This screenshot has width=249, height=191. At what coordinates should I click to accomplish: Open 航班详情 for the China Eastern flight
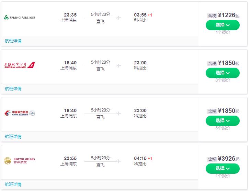pos(13,137)
